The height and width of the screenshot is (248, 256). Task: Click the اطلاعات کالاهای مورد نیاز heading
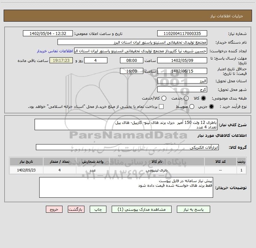pos(222,135)
